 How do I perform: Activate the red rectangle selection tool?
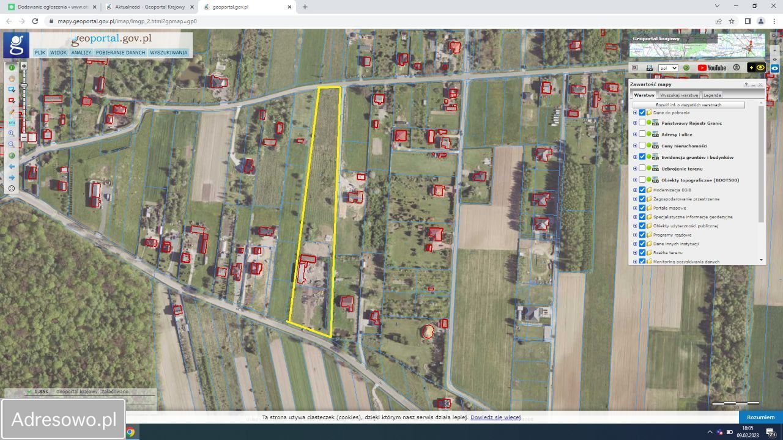click(12, 100)
